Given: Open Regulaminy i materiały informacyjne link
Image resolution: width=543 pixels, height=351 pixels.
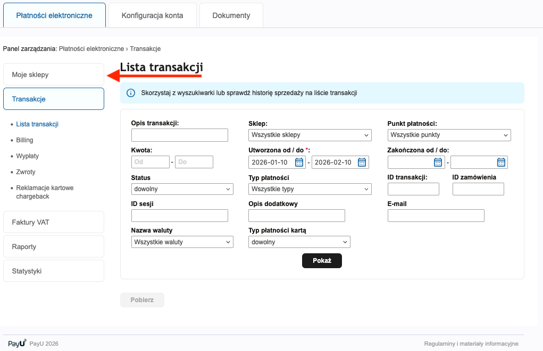Looking at the screenshot, I should (x=471, y=344).
